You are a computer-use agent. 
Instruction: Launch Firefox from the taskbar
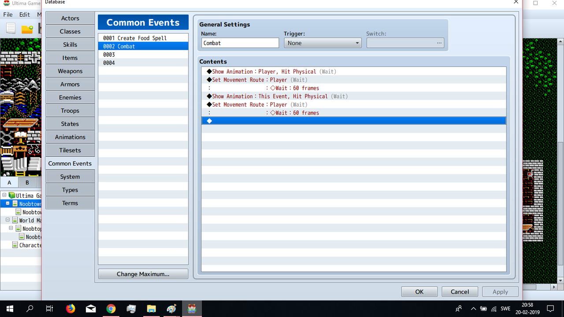click(x=70, y=309)
